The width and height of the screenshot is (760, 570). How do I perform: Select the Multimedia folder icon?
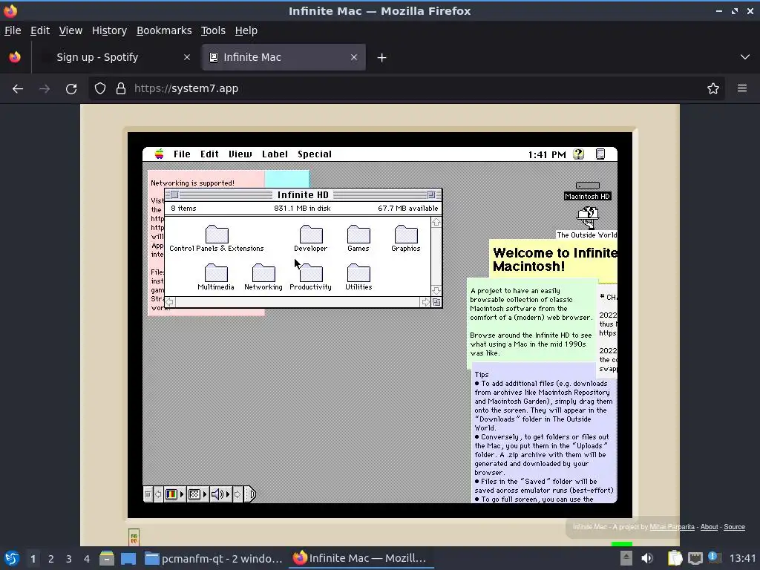pos(216,273)
